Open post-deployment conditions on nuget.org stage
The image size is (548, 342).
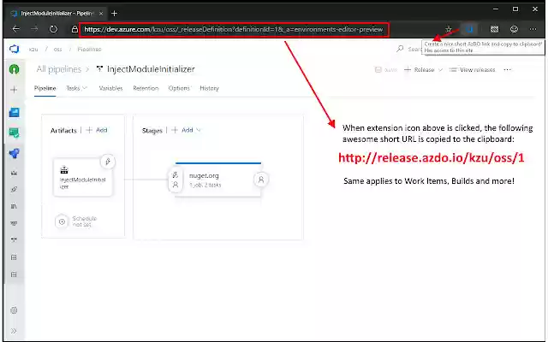[261, 180]
